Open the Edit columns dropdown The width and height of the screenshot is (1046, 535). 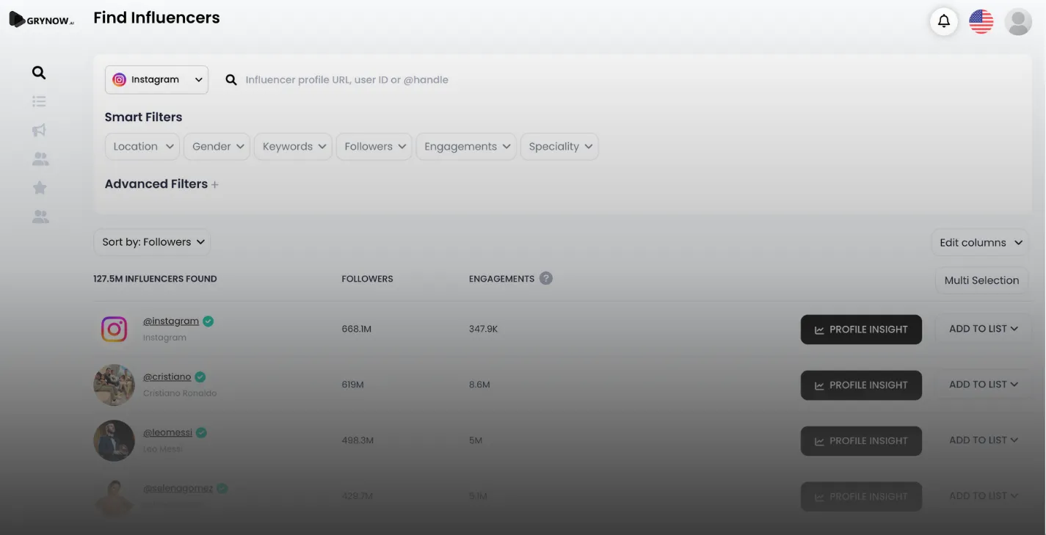[979, 242]
